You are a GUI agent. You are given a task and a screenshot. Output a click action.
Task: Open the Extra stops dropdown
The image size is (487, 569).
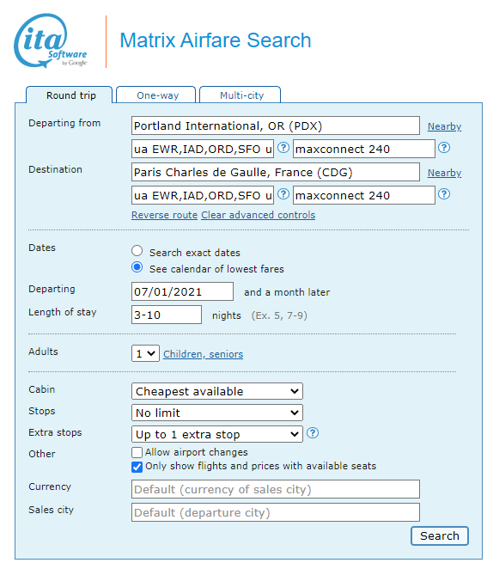[217, 434]
